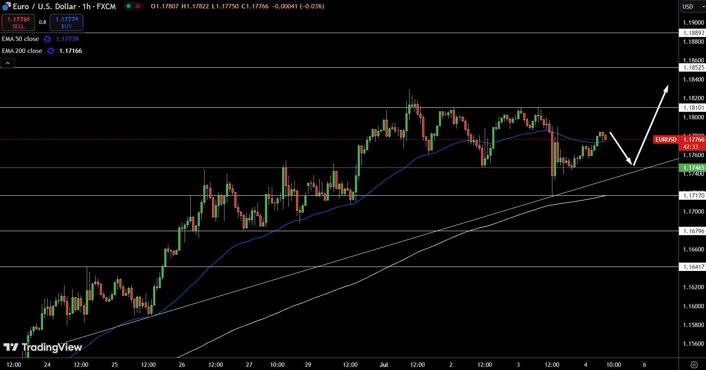The image size is (706, 370).
Task: Open chart settings gear at axis corner
Action: pos(694,364)
